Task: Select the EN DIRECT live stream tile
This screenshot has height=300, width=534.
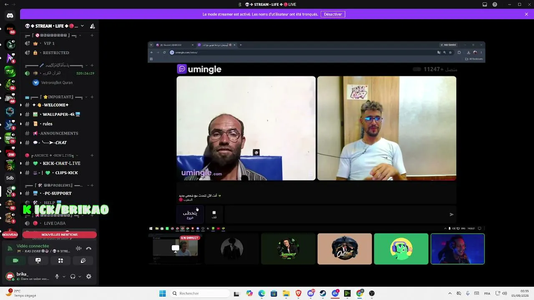Action: [x=176, y=249]
